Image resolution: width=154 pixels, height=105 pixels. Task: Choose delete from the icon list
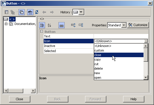coord(119,68)
